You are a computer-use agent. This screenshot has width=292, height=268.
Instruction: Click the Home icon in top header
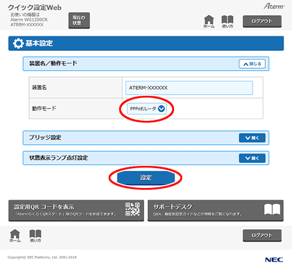[209, 22]
